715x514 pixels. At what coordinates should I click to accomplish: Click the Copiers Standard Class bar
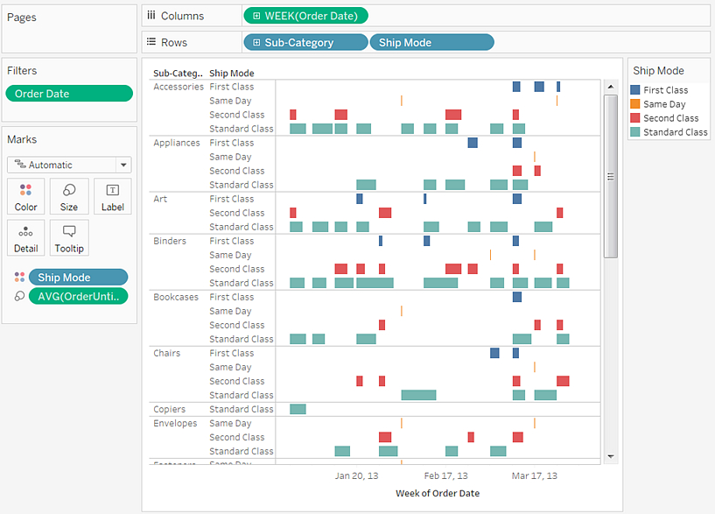coord(298,409)
